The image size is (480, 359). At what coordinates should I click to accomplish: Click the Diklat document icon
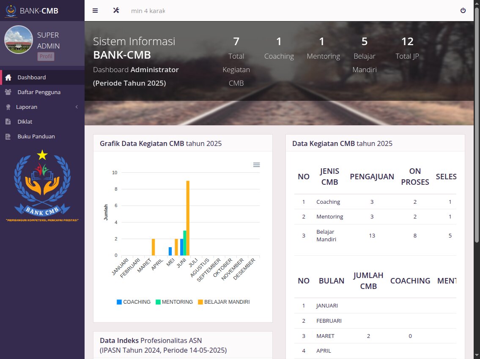[8, 122]
